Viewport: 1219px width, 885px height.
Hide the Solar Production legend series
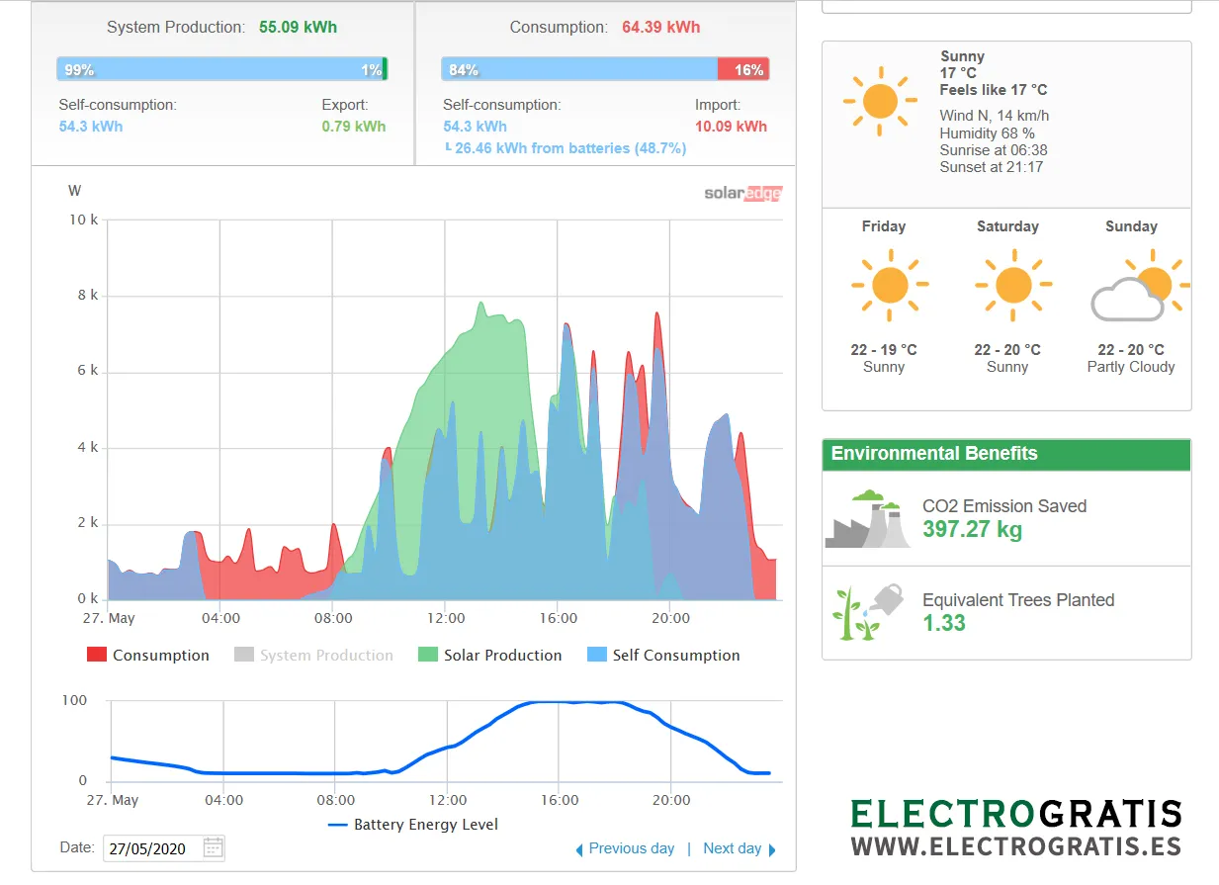pyautogui.click(x=489, y=655)
